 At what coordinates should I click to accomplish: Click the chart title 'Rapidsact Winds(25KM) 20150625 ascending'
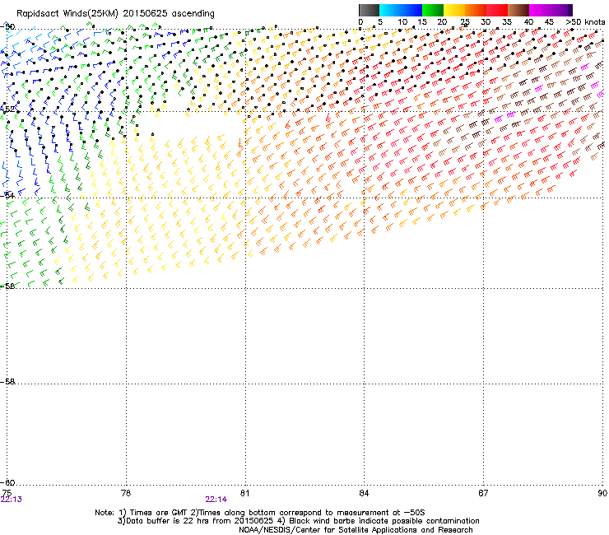[115, 14]
